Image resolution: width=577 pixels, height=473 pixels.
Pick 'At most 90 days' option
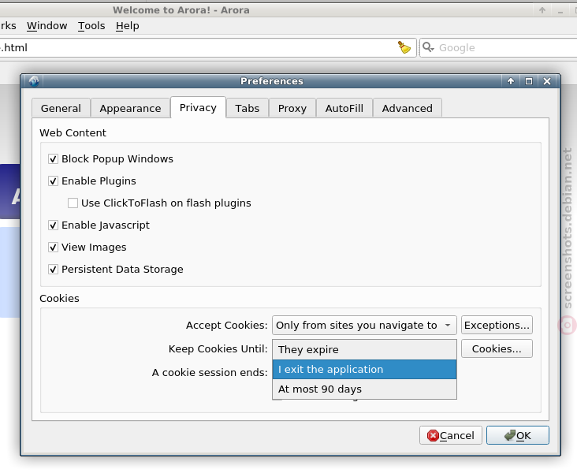pyautogui.click(x=364, y=389)
